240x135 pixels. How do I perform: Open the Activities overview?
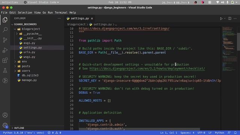click(x=10, y=2)
